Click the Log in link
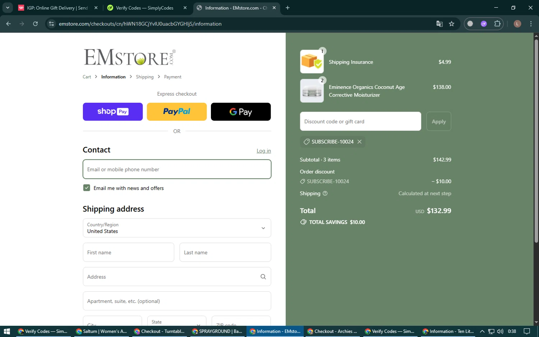 point(263,151)
